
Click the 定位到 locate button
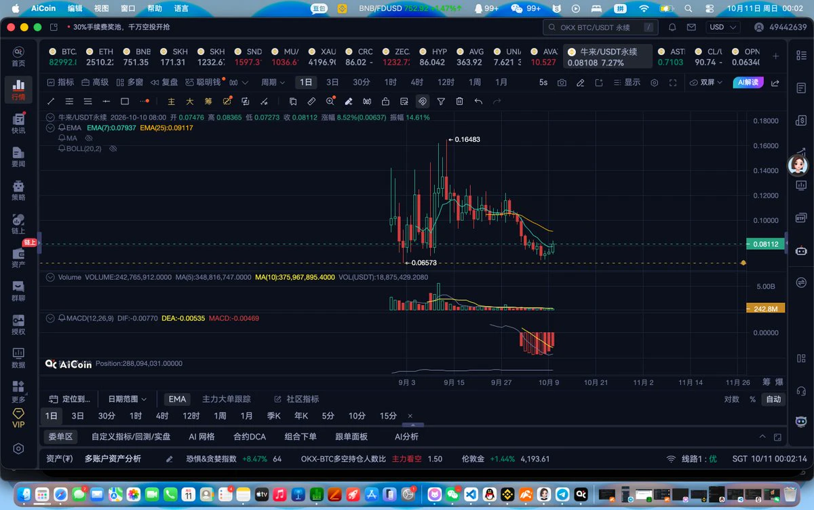coord(70,399)
